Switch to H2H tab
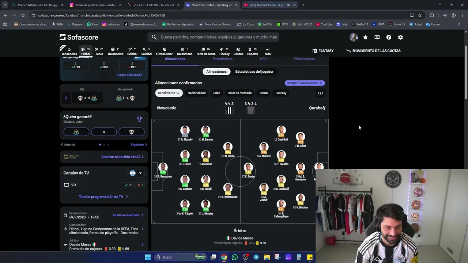Image resolution: width=468 pixels, height=263 pixels. [263, 59]
